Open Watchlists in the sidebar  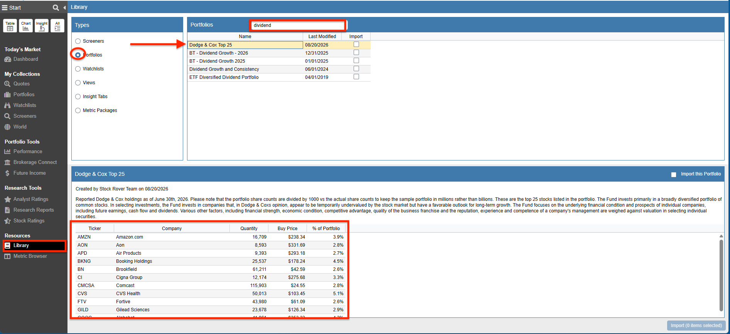point(25,105)
